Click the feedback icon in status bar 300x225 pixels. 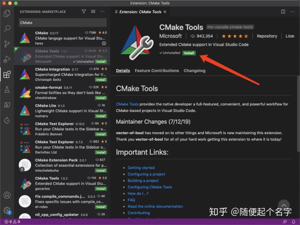(x=285, y=222)
